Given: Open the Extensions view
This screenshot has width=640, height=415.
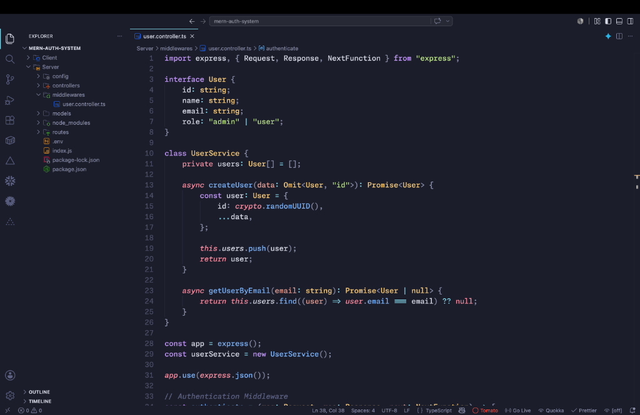Looking at the screenshot, I should (10, 120).
